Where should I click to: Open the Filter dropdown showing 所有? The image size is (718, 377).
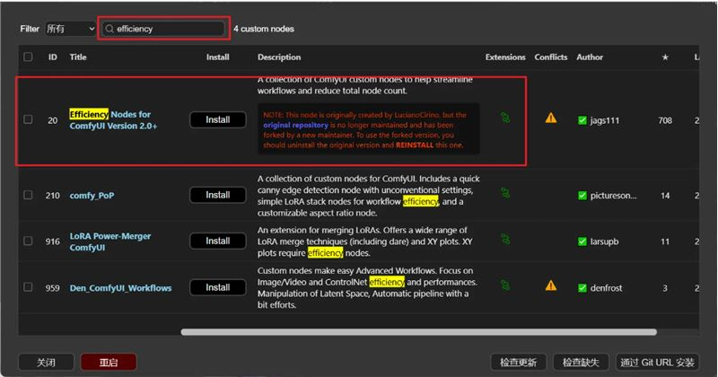[71, 29]
